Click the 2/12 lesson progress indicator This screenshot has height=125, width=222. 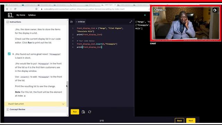pyautogui.click(x=102, y=120)
